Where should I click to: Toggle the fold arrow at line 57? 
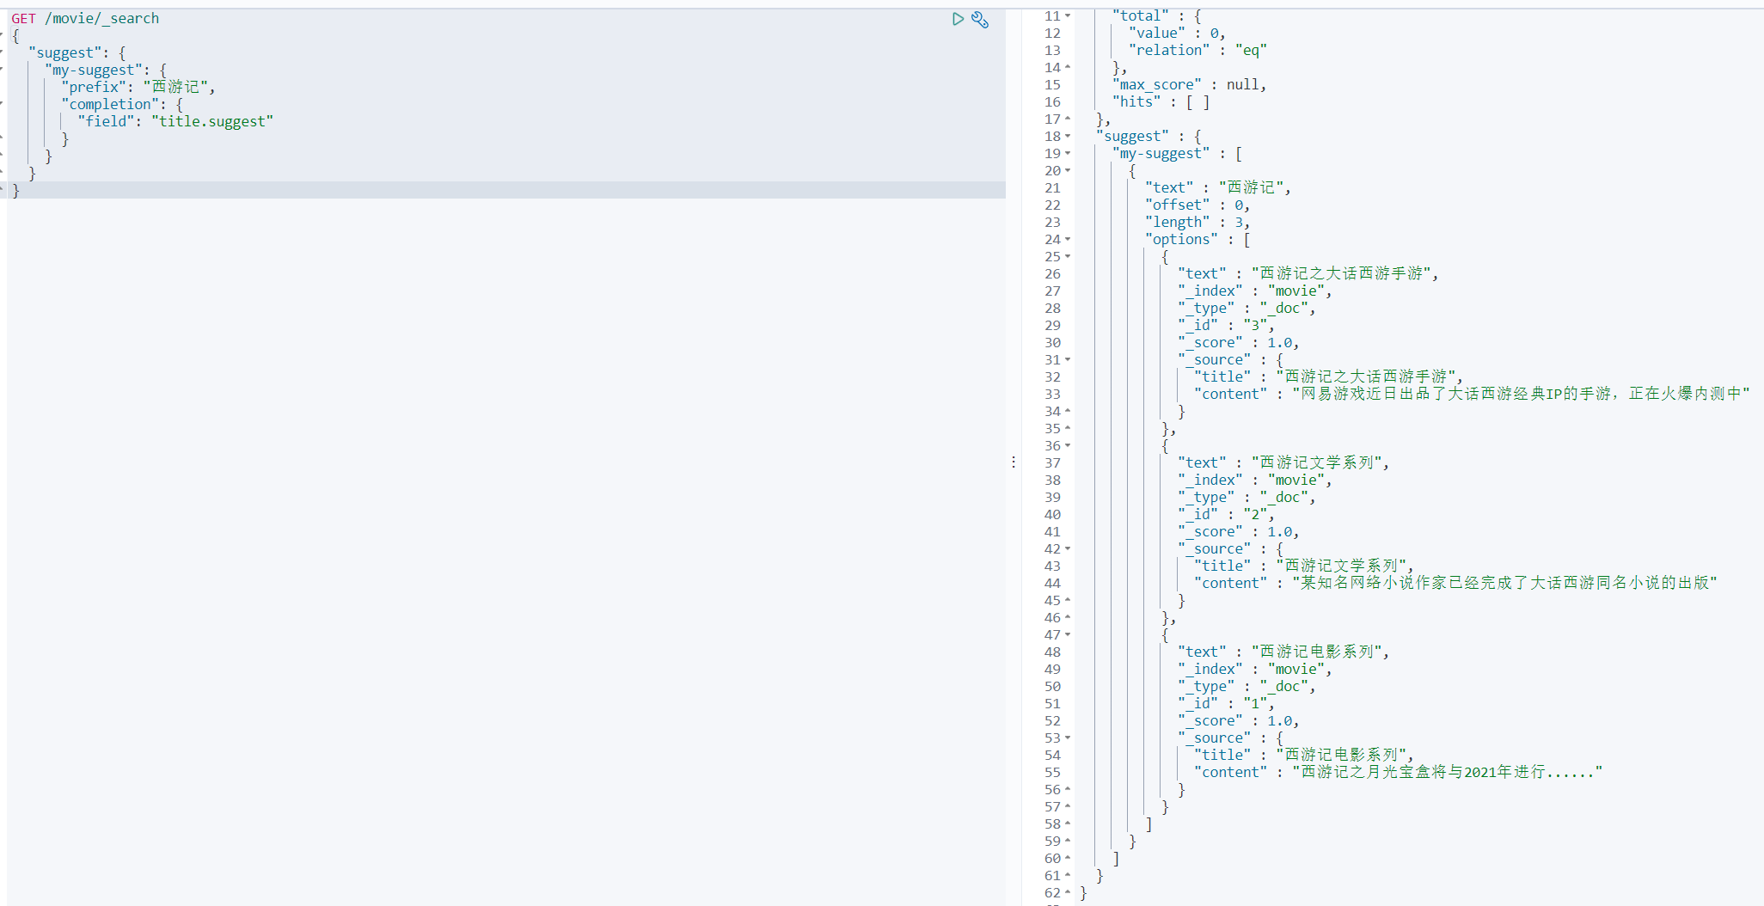tap(1068, 806)
